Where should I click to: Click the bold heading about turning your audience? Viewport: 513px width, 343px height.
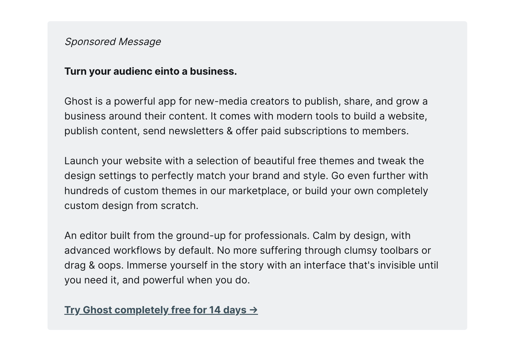151,71
